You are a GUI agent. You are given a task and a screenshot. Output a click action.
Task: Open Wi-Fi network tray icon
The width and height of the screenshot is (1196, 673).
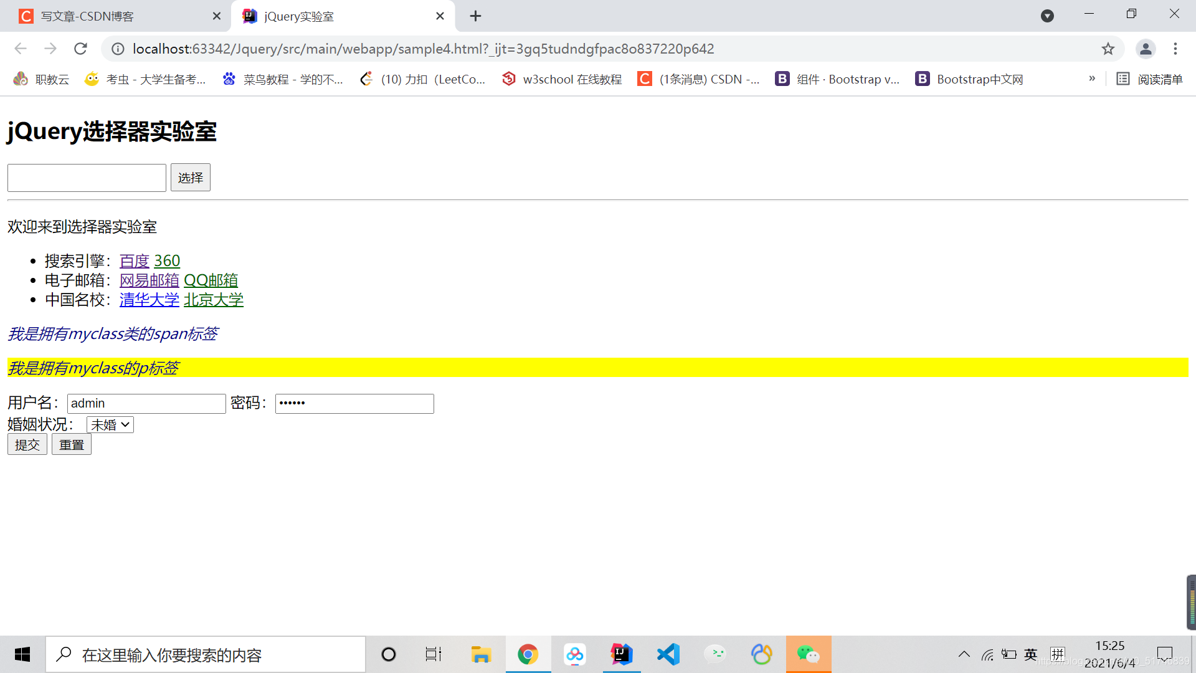987,654
